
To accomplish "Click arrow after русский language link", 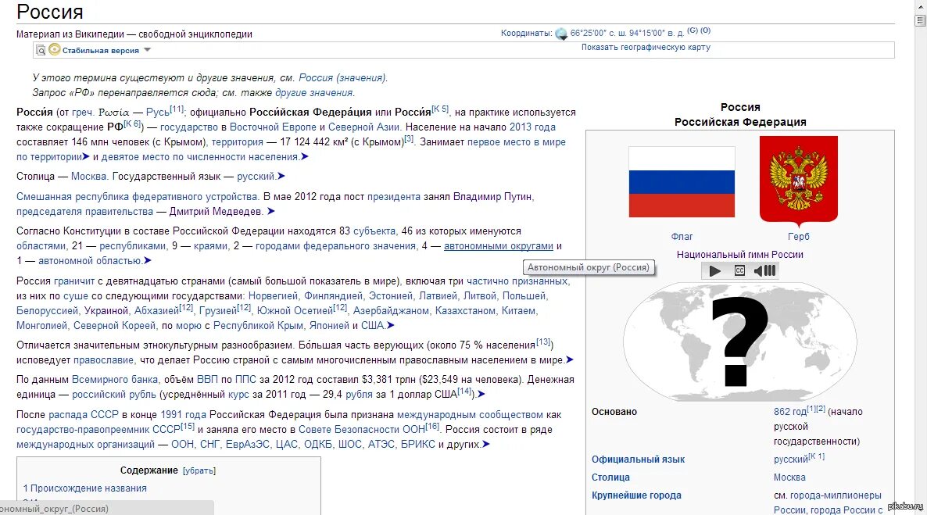I will click(281, 176).
